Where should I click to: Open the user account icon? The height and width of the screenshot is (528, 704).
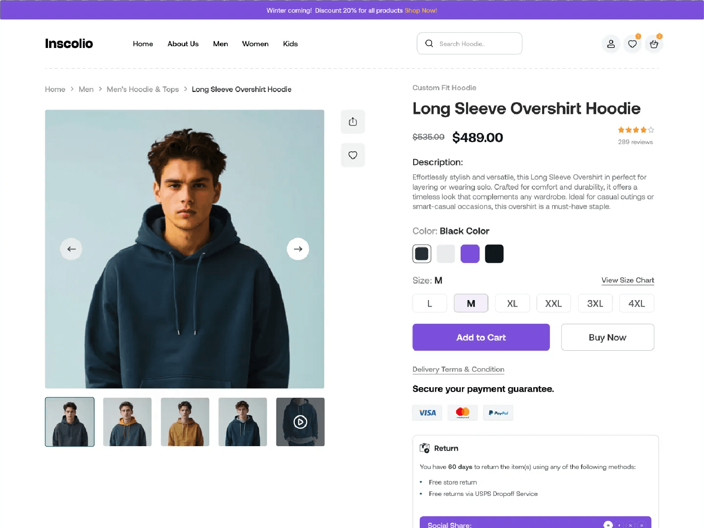[611, 44]
